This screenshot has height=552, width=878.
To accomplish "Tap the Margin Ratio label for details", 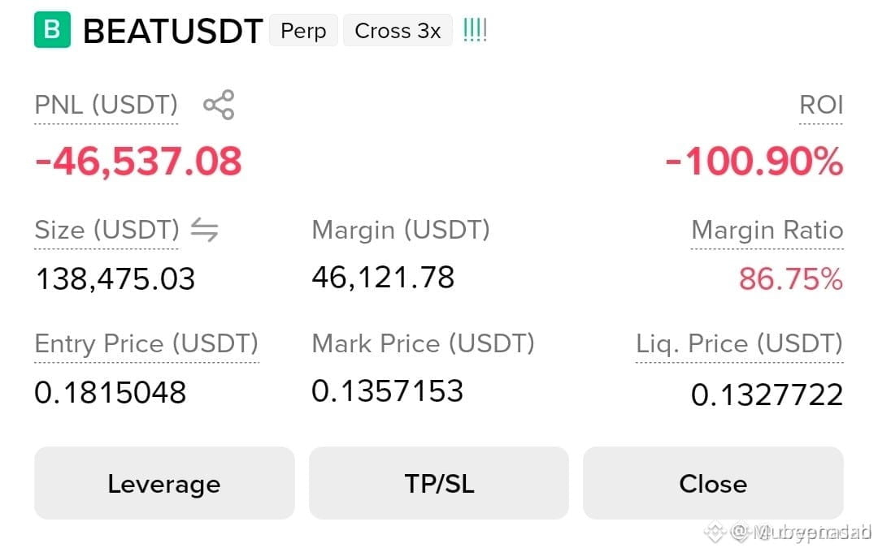I will (767, 230).
